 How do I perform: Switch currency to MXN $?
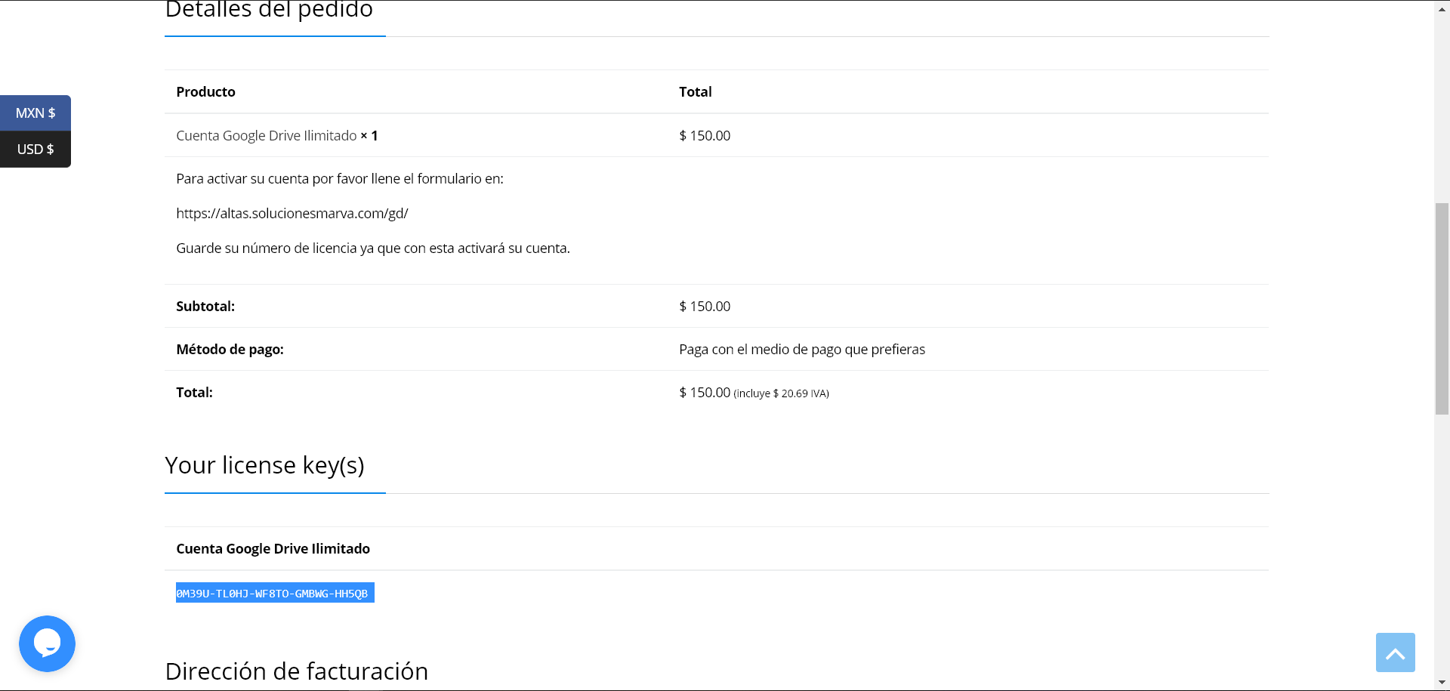pyautogui.click(x=35, y=113)
